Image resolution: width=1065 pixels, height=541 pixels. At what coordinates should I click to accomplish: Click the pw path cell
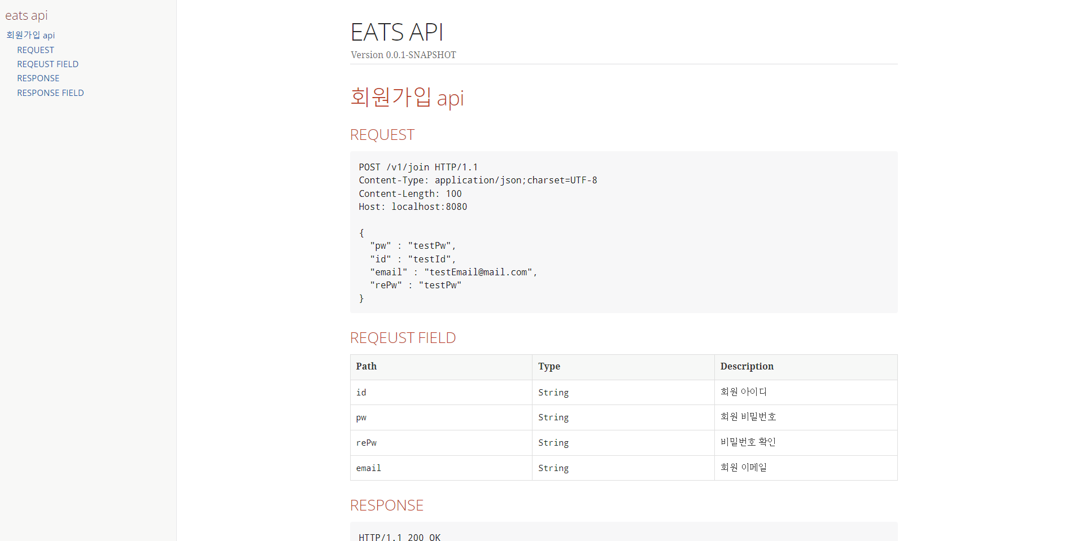point(441,418)
